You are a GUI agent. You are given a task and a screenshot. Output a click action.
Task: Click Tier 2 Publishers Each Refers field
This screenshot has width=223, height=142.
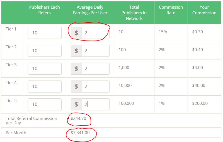coord(45,51)
